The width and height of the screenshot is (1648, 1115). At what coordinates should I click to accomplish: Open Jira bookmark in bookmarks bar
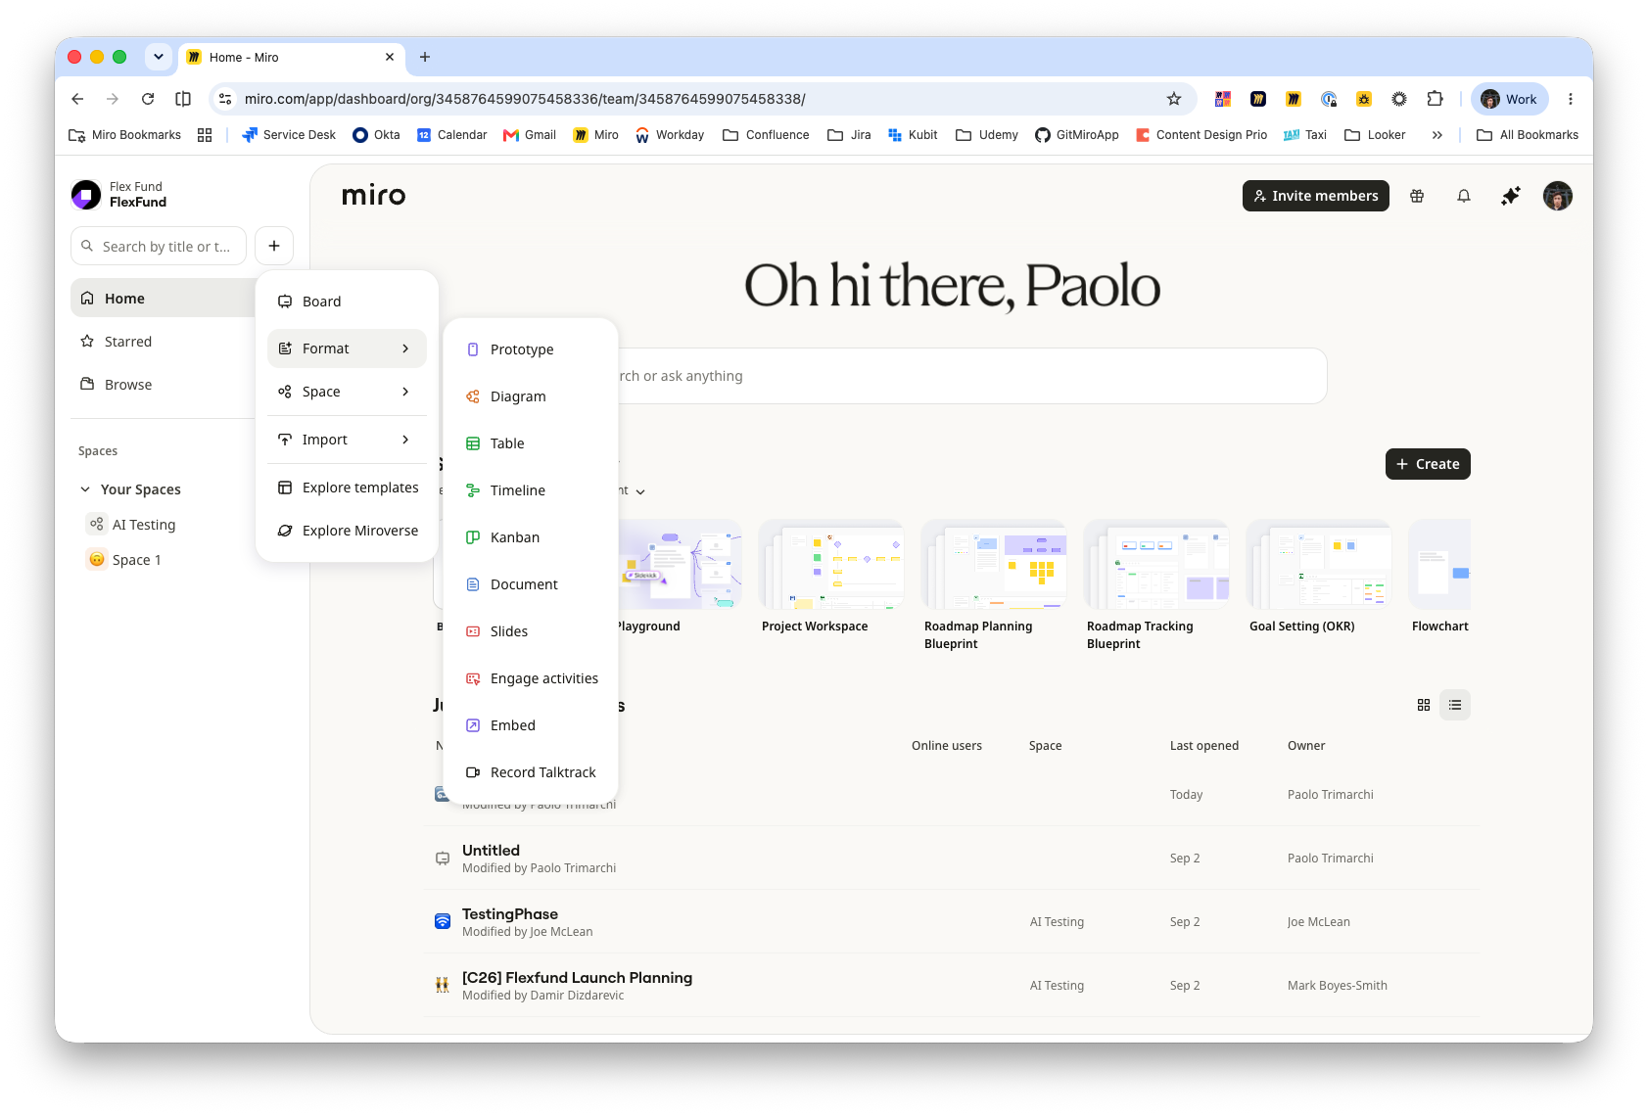tap(849, 135)
